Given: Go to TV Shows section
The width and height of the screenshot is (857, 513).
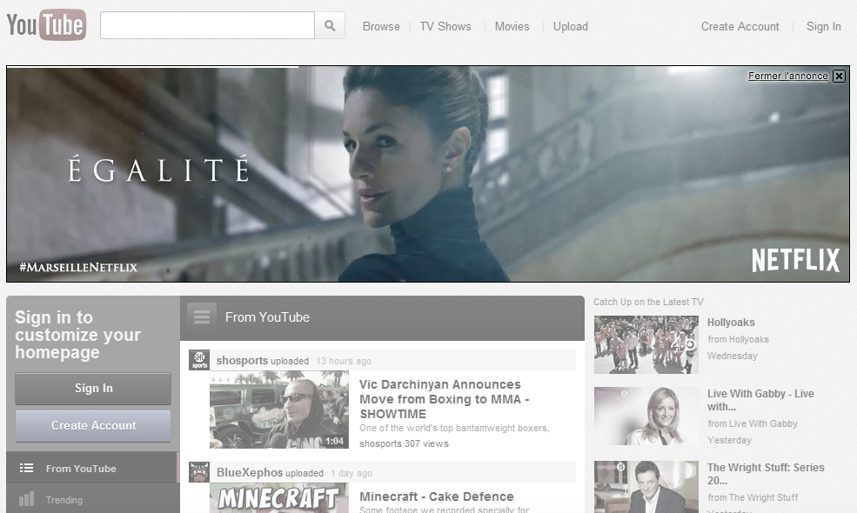Looking at the screenshot, I should click(445, 26).
